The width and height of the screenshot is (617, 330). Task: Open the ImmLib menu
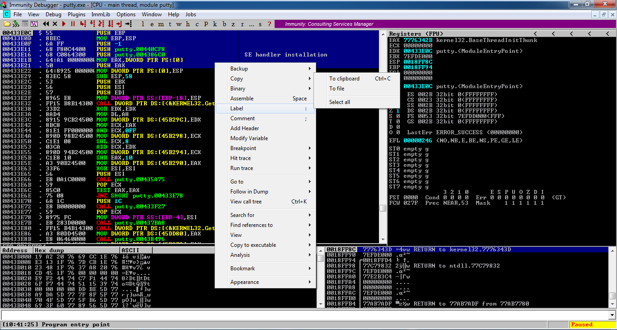[101, 14]
